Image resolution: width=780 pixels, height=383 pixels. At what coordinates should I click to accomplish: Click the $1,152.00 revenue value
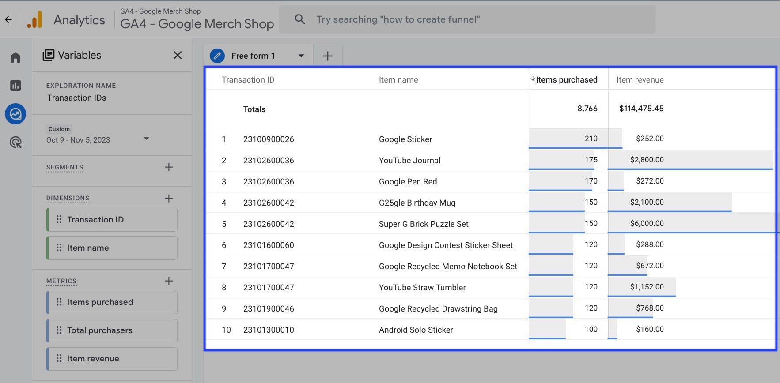point(647,287)
